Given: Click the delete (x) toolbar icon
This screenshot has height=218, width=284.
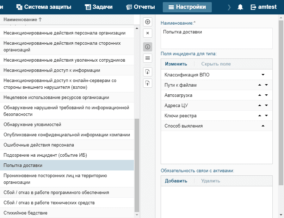Looking at the screenshot, I should point(148,33).
